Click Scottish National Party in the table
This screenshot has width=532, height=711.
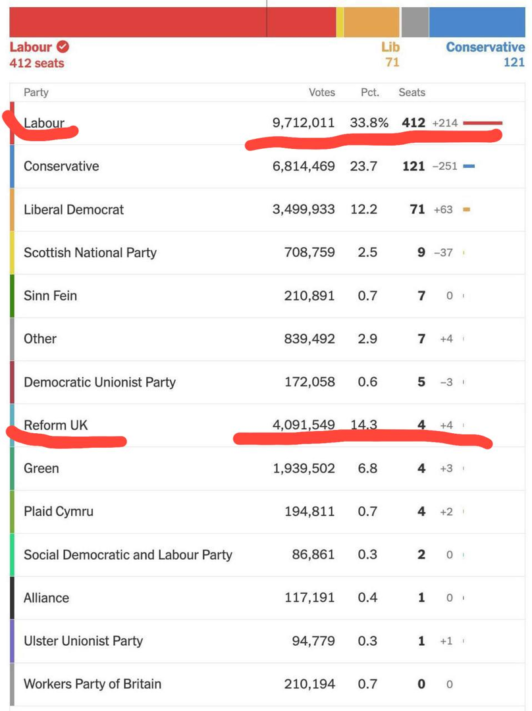tap(90, 253)
